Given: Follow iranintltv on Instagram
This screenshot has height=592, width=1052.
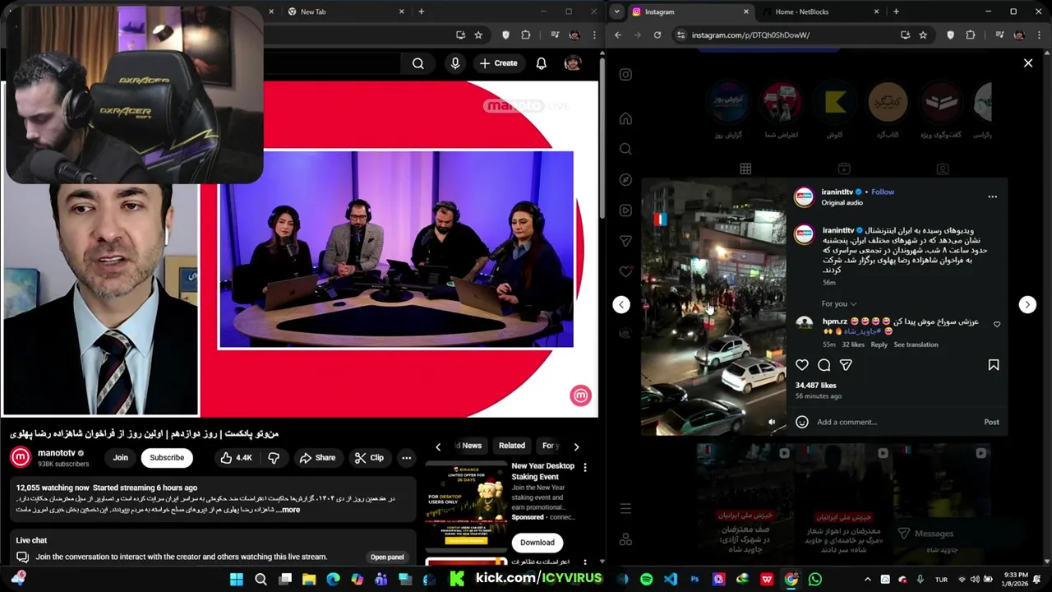Looking at the screenshot, I should coord(883,192).
